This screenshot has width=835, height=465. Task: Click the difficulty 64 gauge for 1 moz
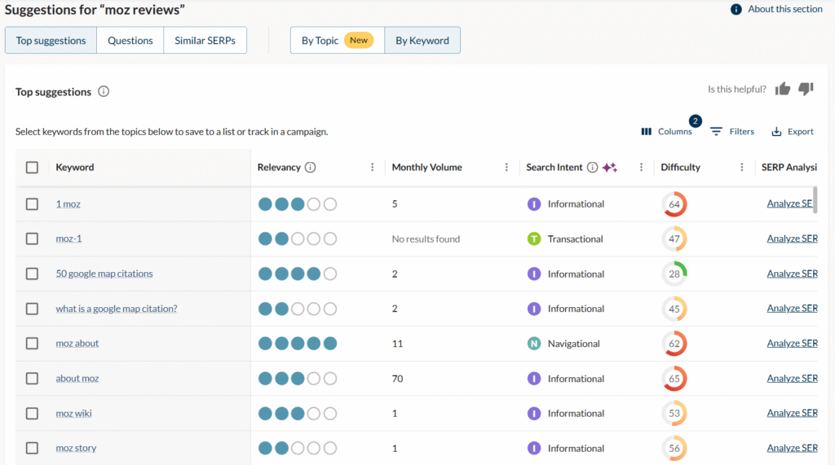point(674,204)
